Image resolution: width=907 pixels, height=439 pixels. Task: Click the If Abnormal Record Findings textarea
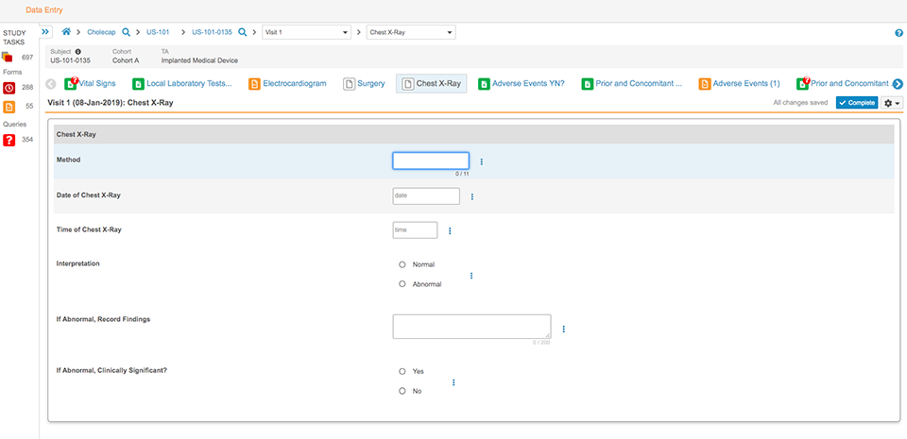tap(471, 326)
